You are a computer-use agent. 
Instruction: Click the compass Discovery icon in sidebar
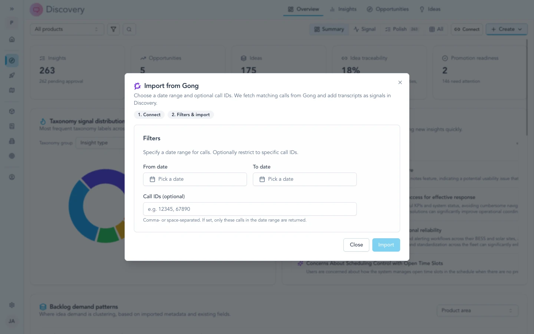coord(12,60)
